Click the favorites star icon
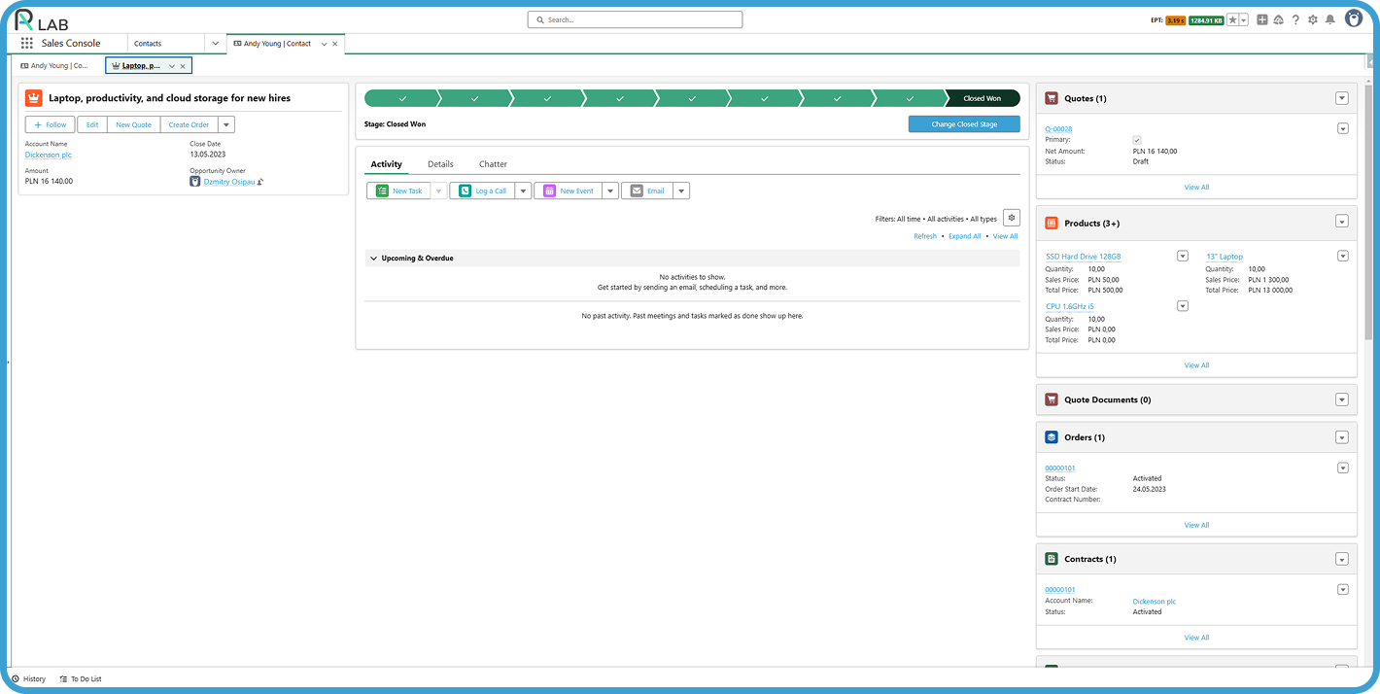The width and height of the screenshot is (1380, 694). pyautogui.click(x=1232, y=19)
